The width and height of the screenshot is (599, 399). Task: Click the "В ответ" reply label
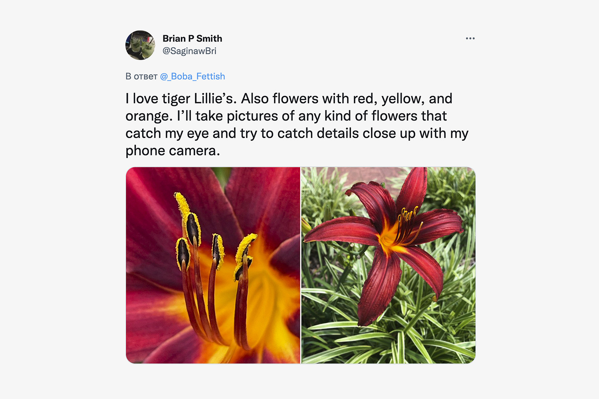point(141,76)
